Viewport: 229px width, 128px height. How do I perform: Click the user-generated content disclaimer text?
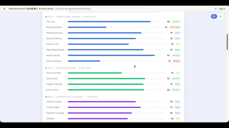tap(73, 9)
